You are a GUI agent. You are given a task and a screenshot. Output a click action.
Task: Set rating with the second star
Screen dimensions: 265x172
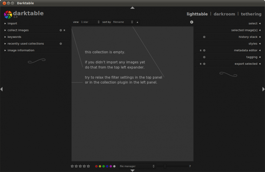tap(76, 166)
